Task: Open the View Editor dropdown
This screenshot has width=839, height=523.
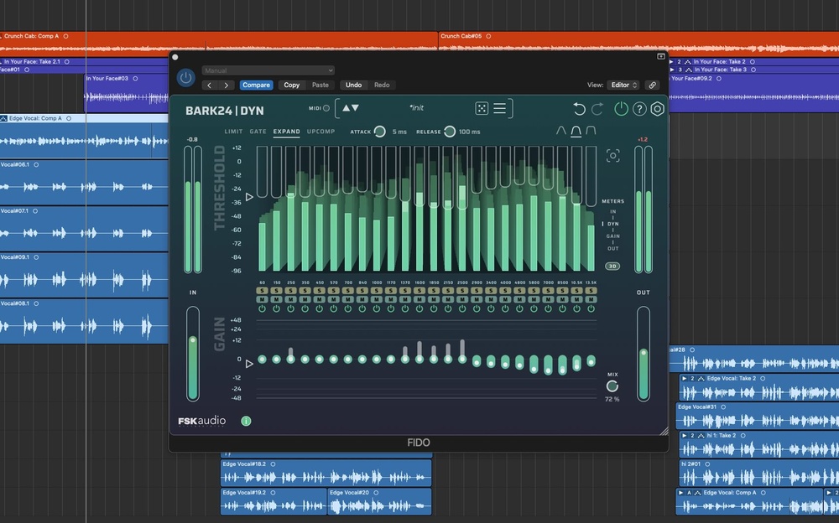Action: click(623, 85)
